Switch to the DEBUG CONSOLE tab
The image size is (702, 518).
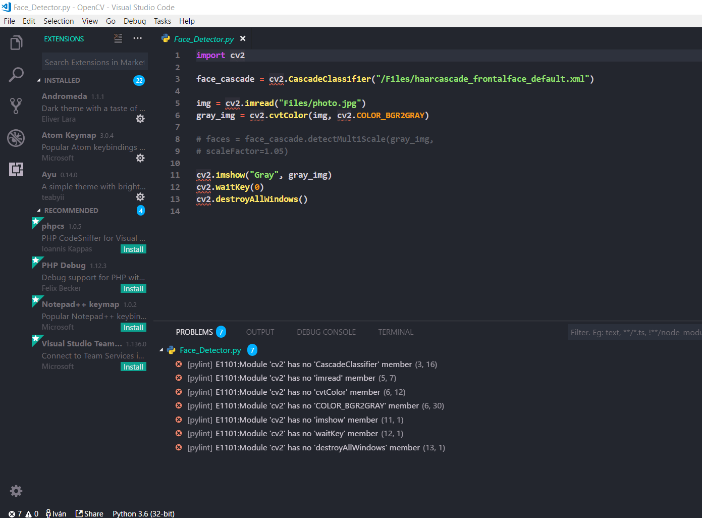click(x=326, y=332)
